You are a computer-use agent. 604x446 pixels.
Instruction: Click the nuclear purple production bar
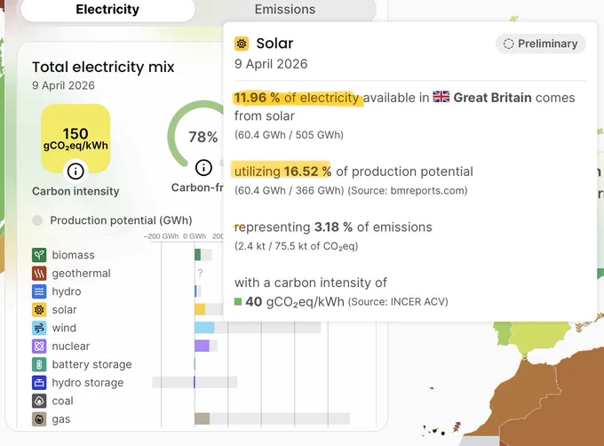(x=202, y=346)
